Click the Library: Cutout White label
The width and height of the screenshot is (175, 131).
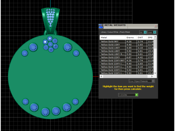115,32
